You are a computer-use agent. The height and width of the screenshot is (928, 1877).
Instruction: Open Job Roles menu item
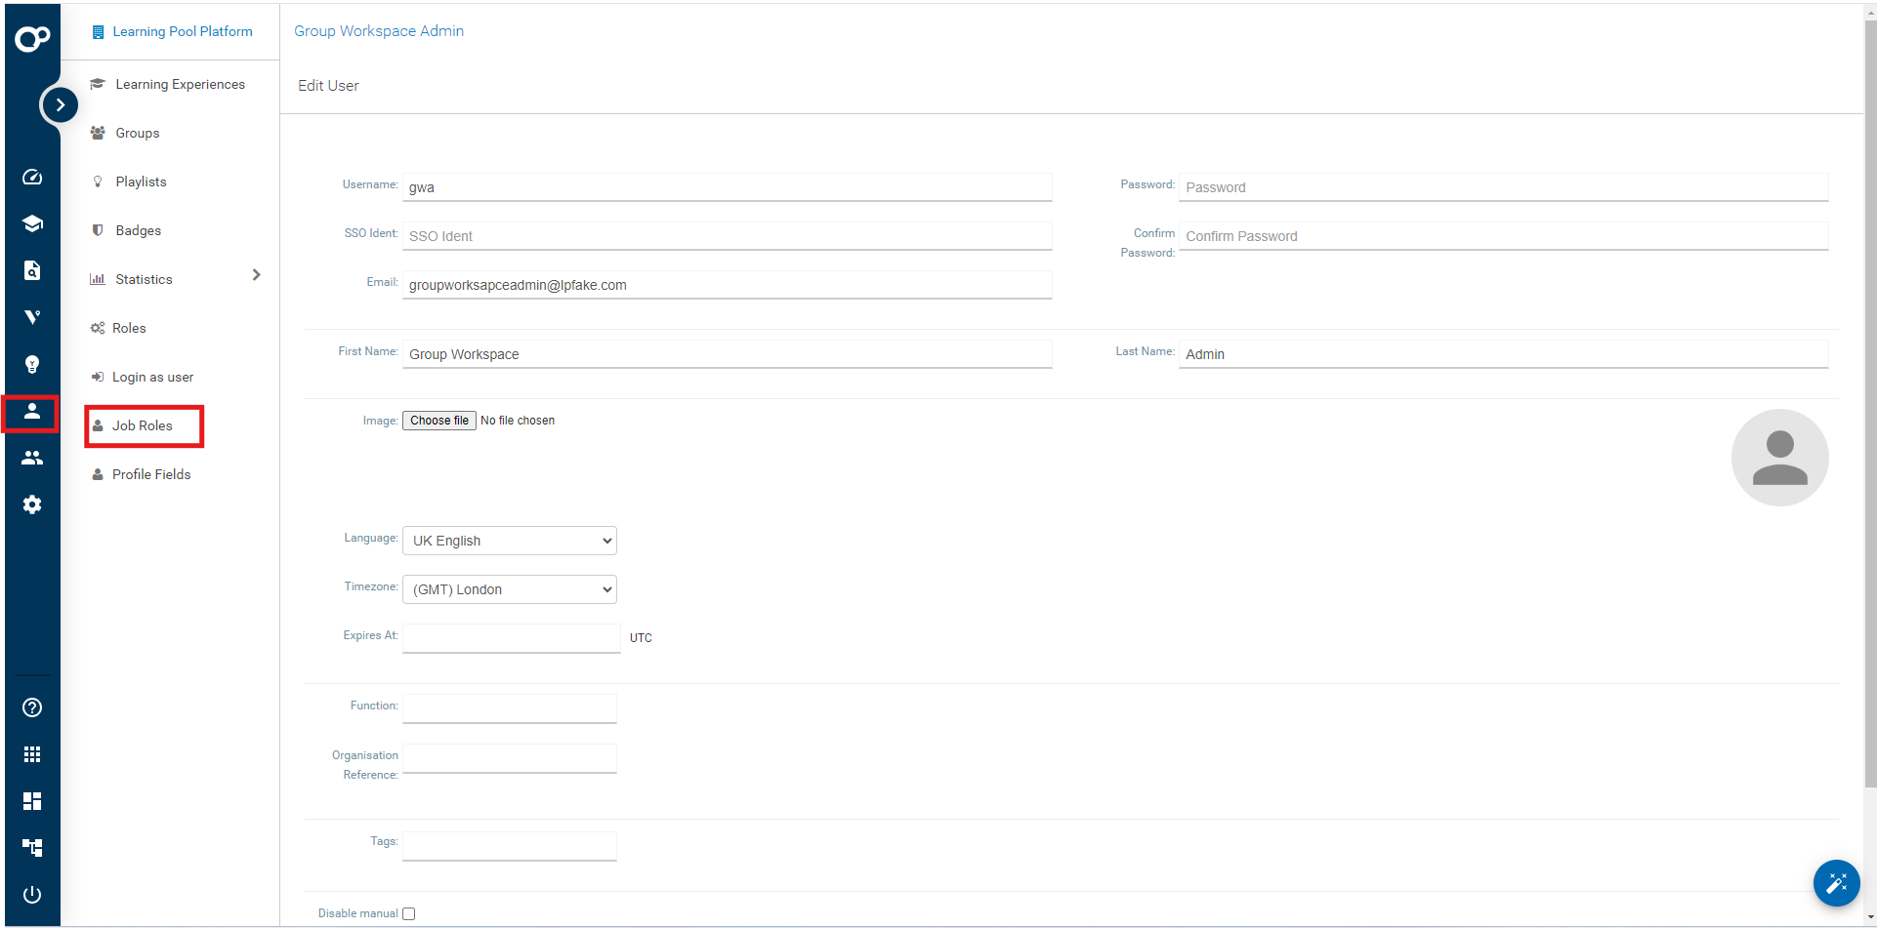143,426
